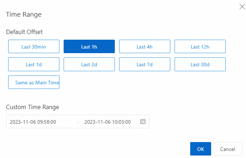Select the Last 30min offset
This screenshot has width=246, height=158.
(34, 46)
